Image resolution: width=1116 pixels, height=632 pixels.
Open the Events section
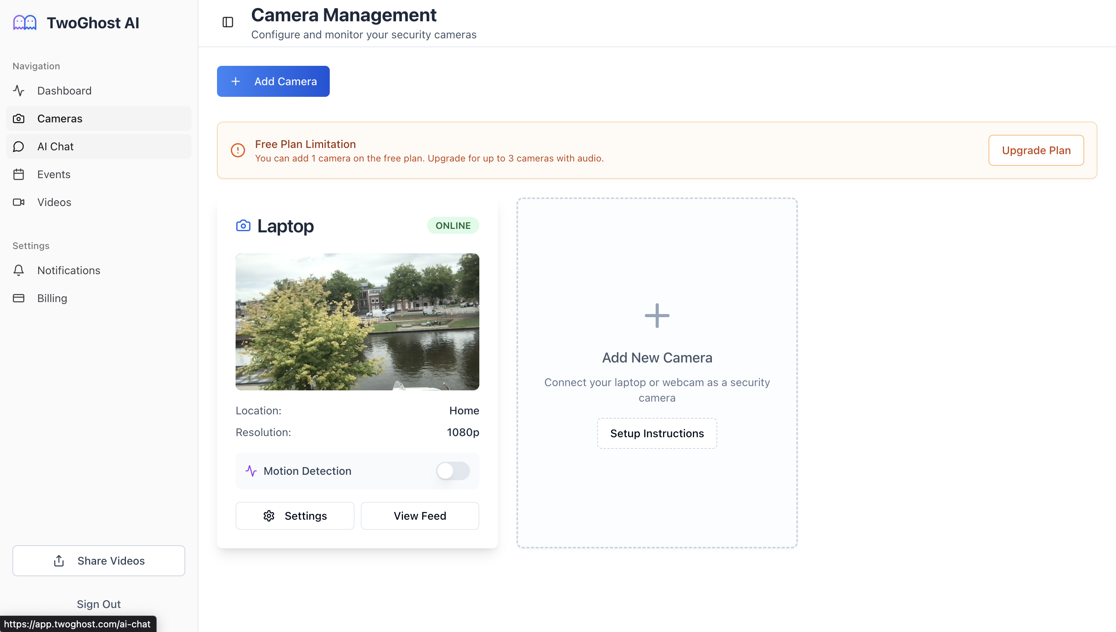[x=99, y=174]
